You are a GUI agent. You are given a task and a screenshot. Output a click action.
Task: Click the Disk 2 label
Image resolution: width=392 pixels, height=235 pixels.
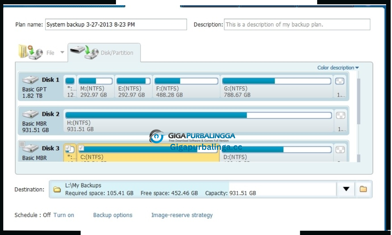tap(51, 114)
